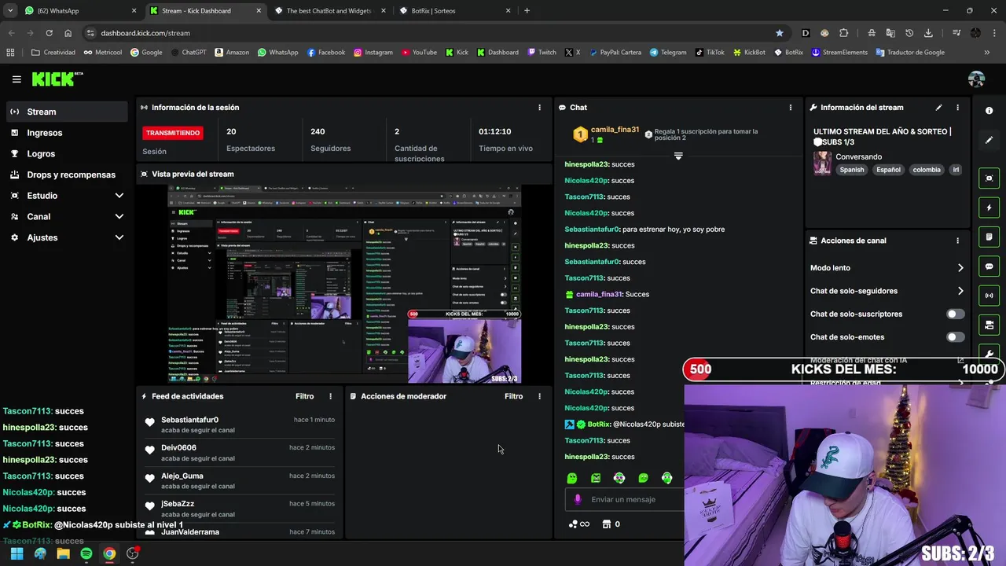1006x566 pixels.
Task: Open the user avatar menu in Kick
Action: pos(976,79)
